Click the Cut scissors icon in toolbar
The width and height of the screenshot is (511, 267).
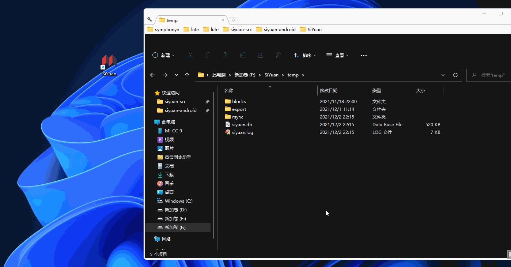pyautogui.click(x=190, y=55)
